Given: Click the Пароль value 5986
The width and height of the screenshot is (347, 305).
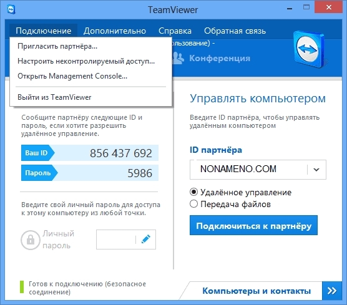Looking at the screenshot, I should point(140,173).
